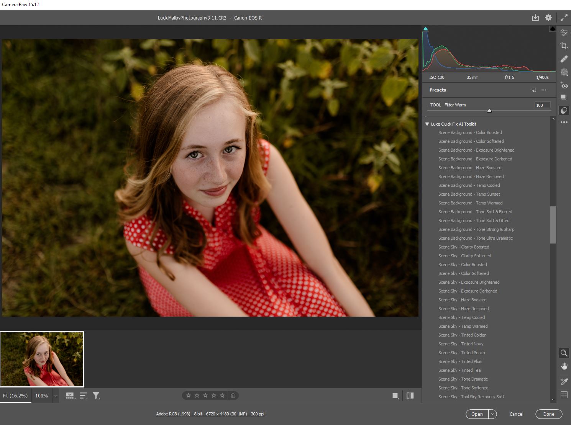Collapse the Luxe Quick Fix AI Toolkit group
Image resolution: width=571 pixels, height=425 pixels.
427,124
